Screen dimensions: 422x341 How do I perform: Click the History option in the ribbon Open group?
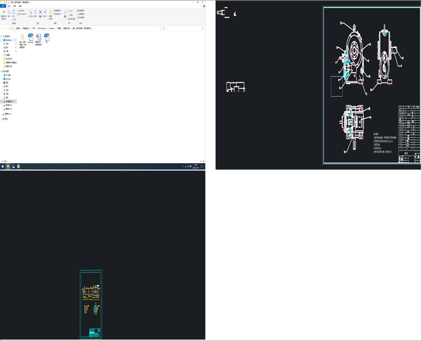pyautogui.click(x=71, y=19)
